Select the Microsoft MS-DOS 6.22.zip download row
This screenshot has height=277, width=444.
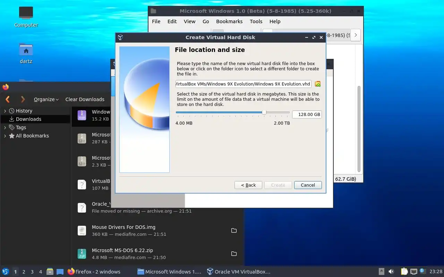(x=158, y=254)
